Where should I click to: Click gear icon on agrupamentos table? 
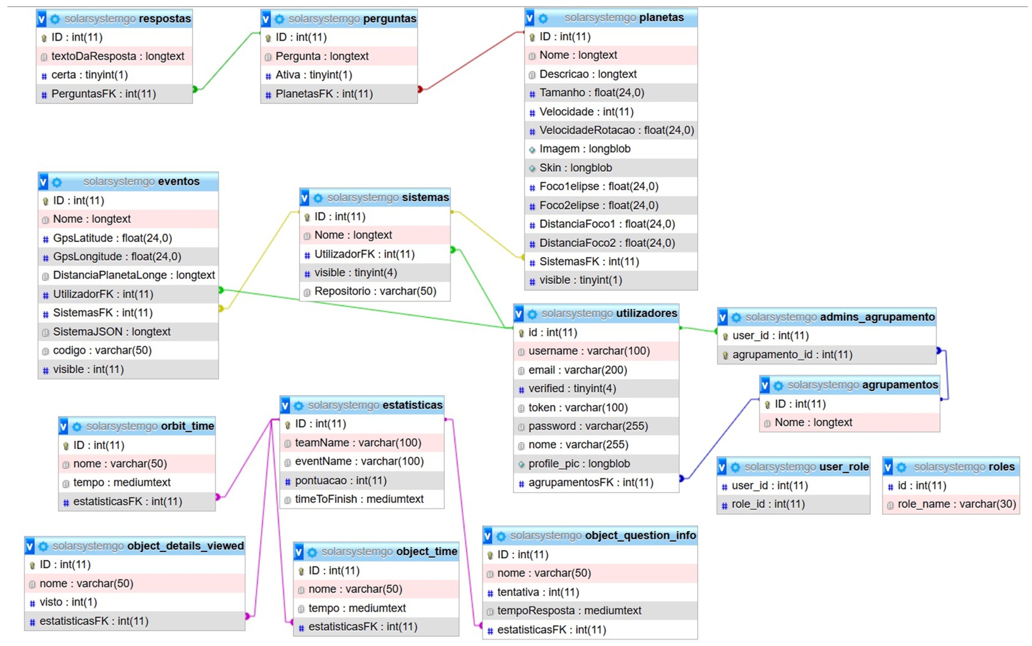tap(778, 385)
